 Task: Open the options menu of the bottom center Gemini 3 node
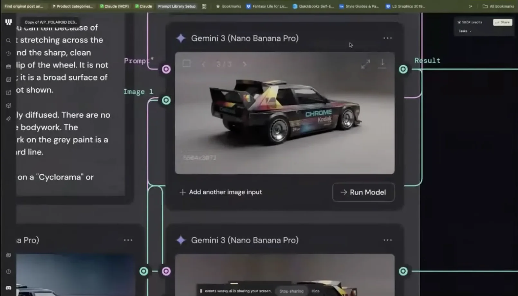(x=387, y=240)
